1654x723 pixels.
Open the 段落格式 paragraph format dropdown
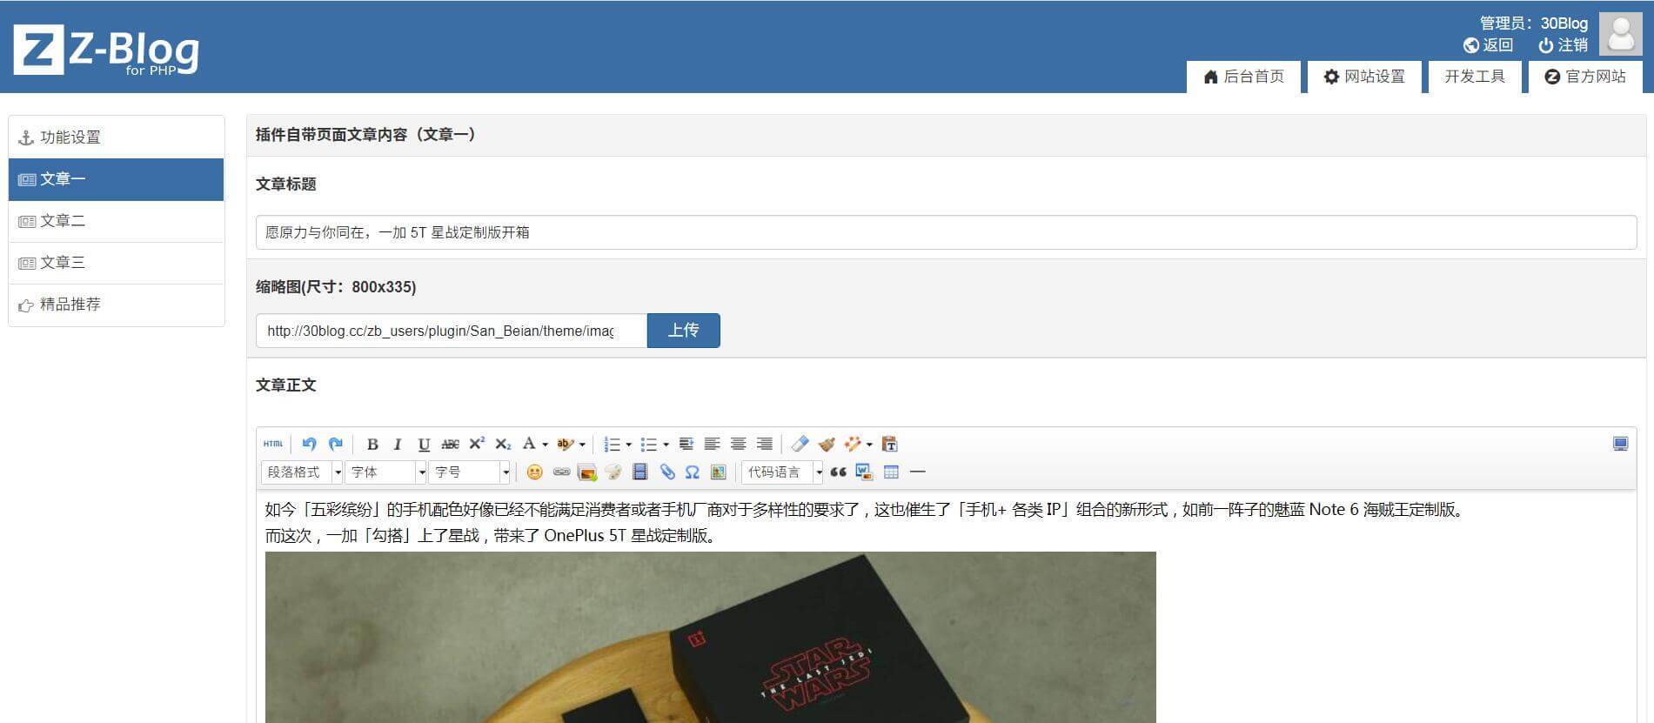[303, 472]
